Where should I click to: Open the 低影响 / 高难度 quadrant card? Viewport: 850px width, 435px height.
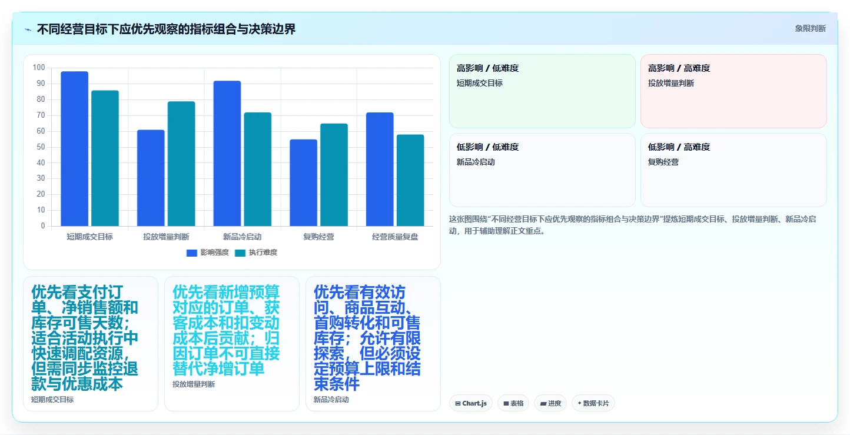pyautogui.click(x=733, y=170)
